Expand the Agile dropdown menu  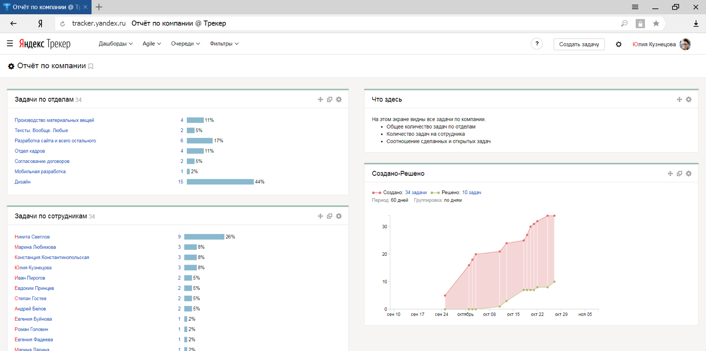pos(151,44)
